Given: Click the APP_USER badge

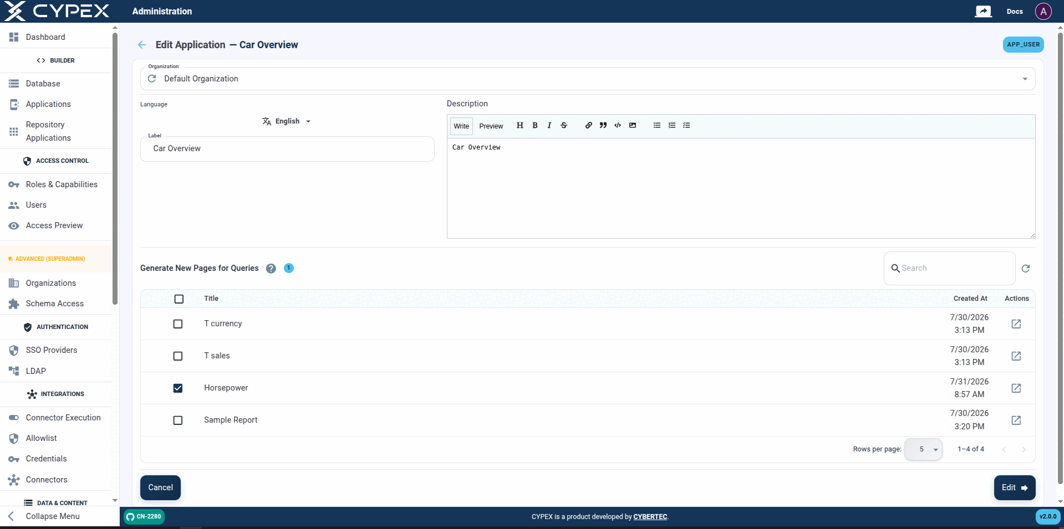Looking at the screenshot, I should [x=1023, y=44].
